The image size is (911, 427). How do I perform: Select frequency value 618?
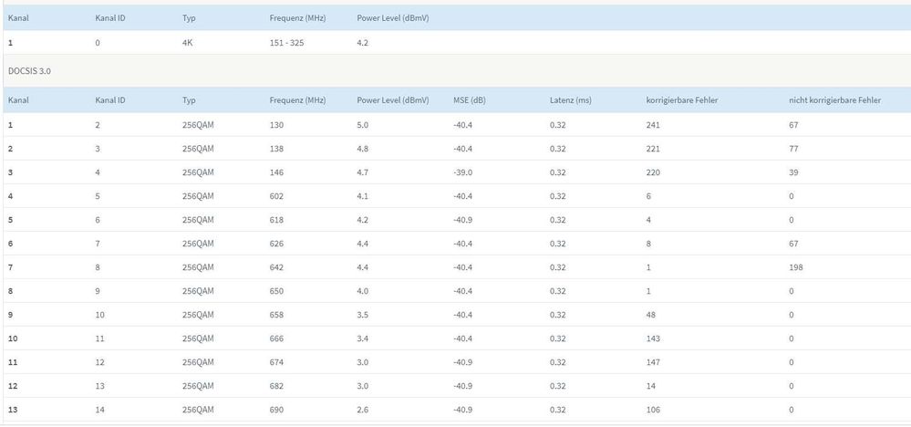(276, 220)
